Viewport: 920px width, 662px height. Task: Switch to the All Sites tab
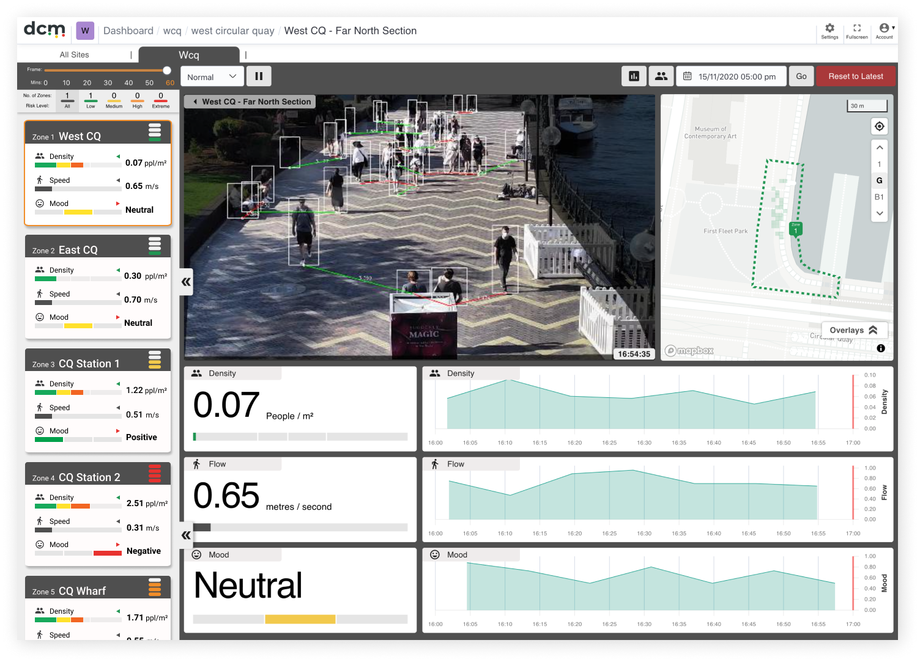[75, 54]
